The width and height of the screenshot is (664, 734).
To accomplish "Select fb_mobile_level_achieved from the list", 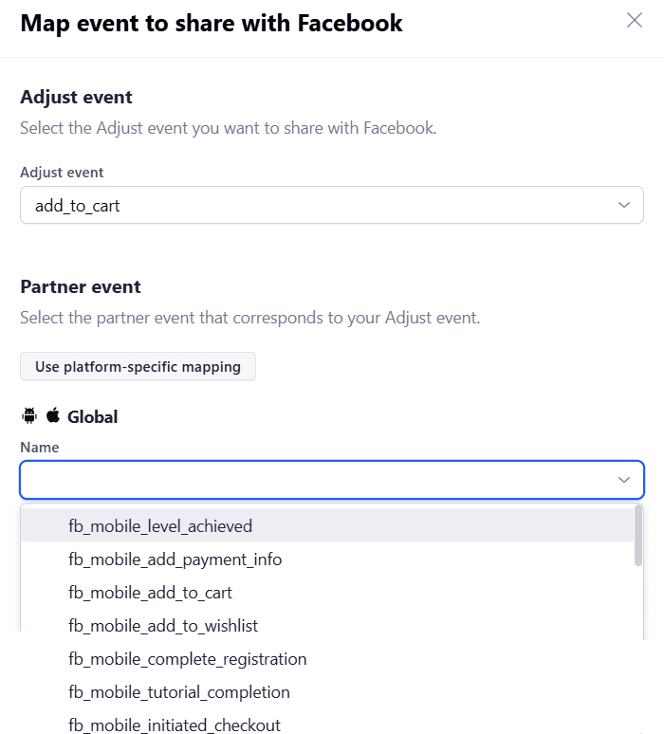I will pos(160,525).
